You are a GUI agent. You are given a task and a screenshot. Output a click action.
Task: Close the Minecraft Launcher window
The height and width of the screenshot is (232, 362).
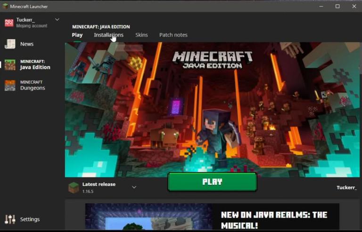pyautogui.click(x=354, y=7)
